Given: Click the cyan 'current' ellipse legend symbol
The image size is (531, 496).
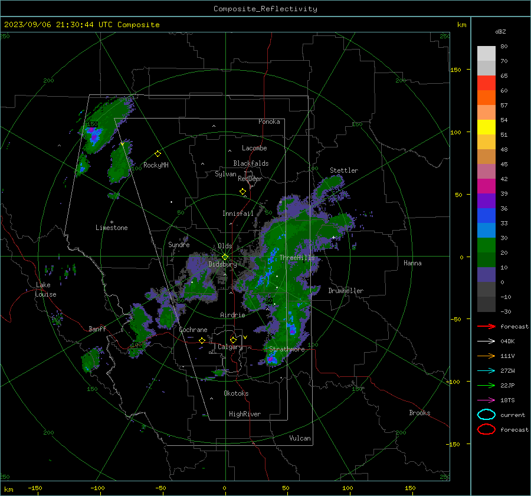Looking at the screenshot, I should [486, 415].
